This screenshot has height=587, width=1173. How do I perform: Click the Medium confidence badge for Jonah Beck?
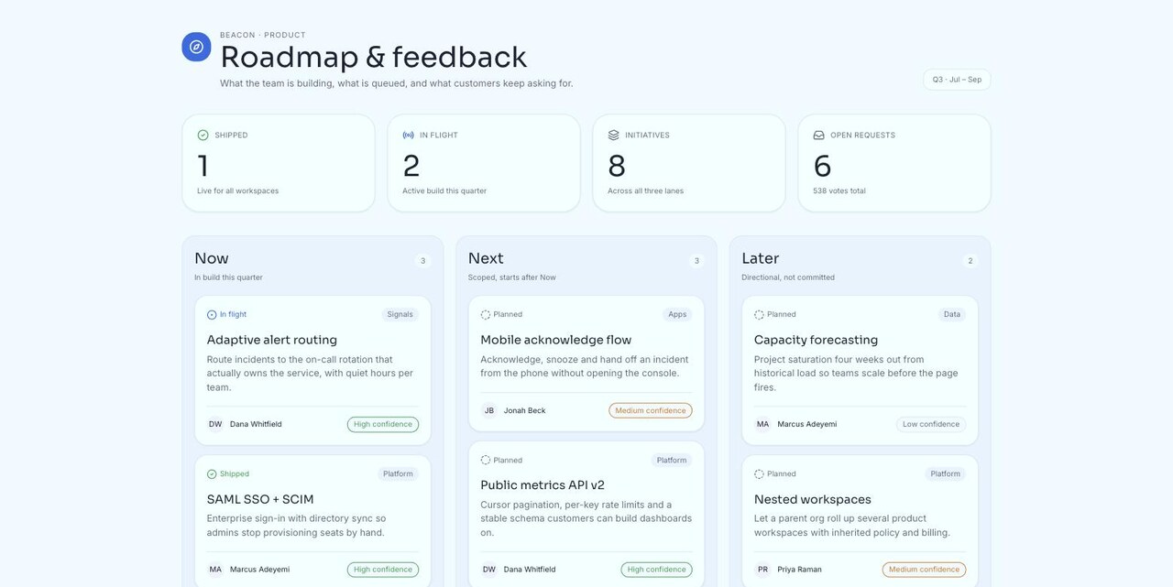tap(651, 410)
